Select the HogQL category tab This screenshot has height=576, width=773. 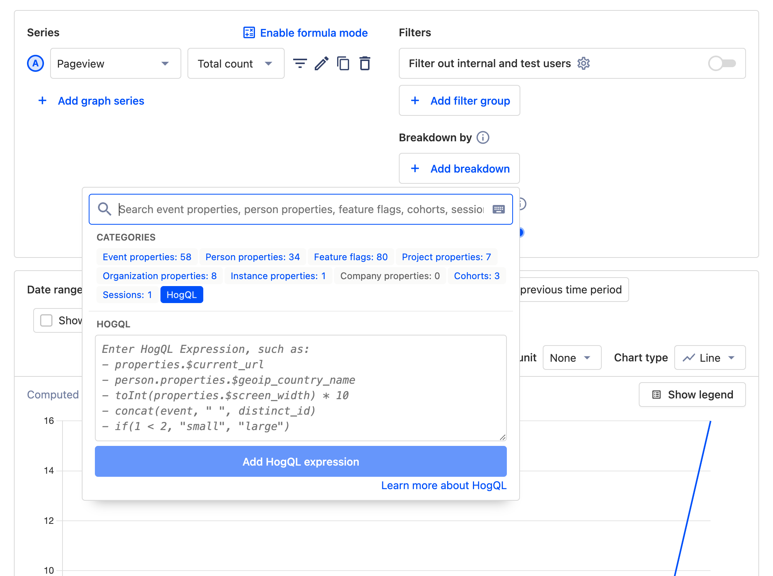click(182, 294)
